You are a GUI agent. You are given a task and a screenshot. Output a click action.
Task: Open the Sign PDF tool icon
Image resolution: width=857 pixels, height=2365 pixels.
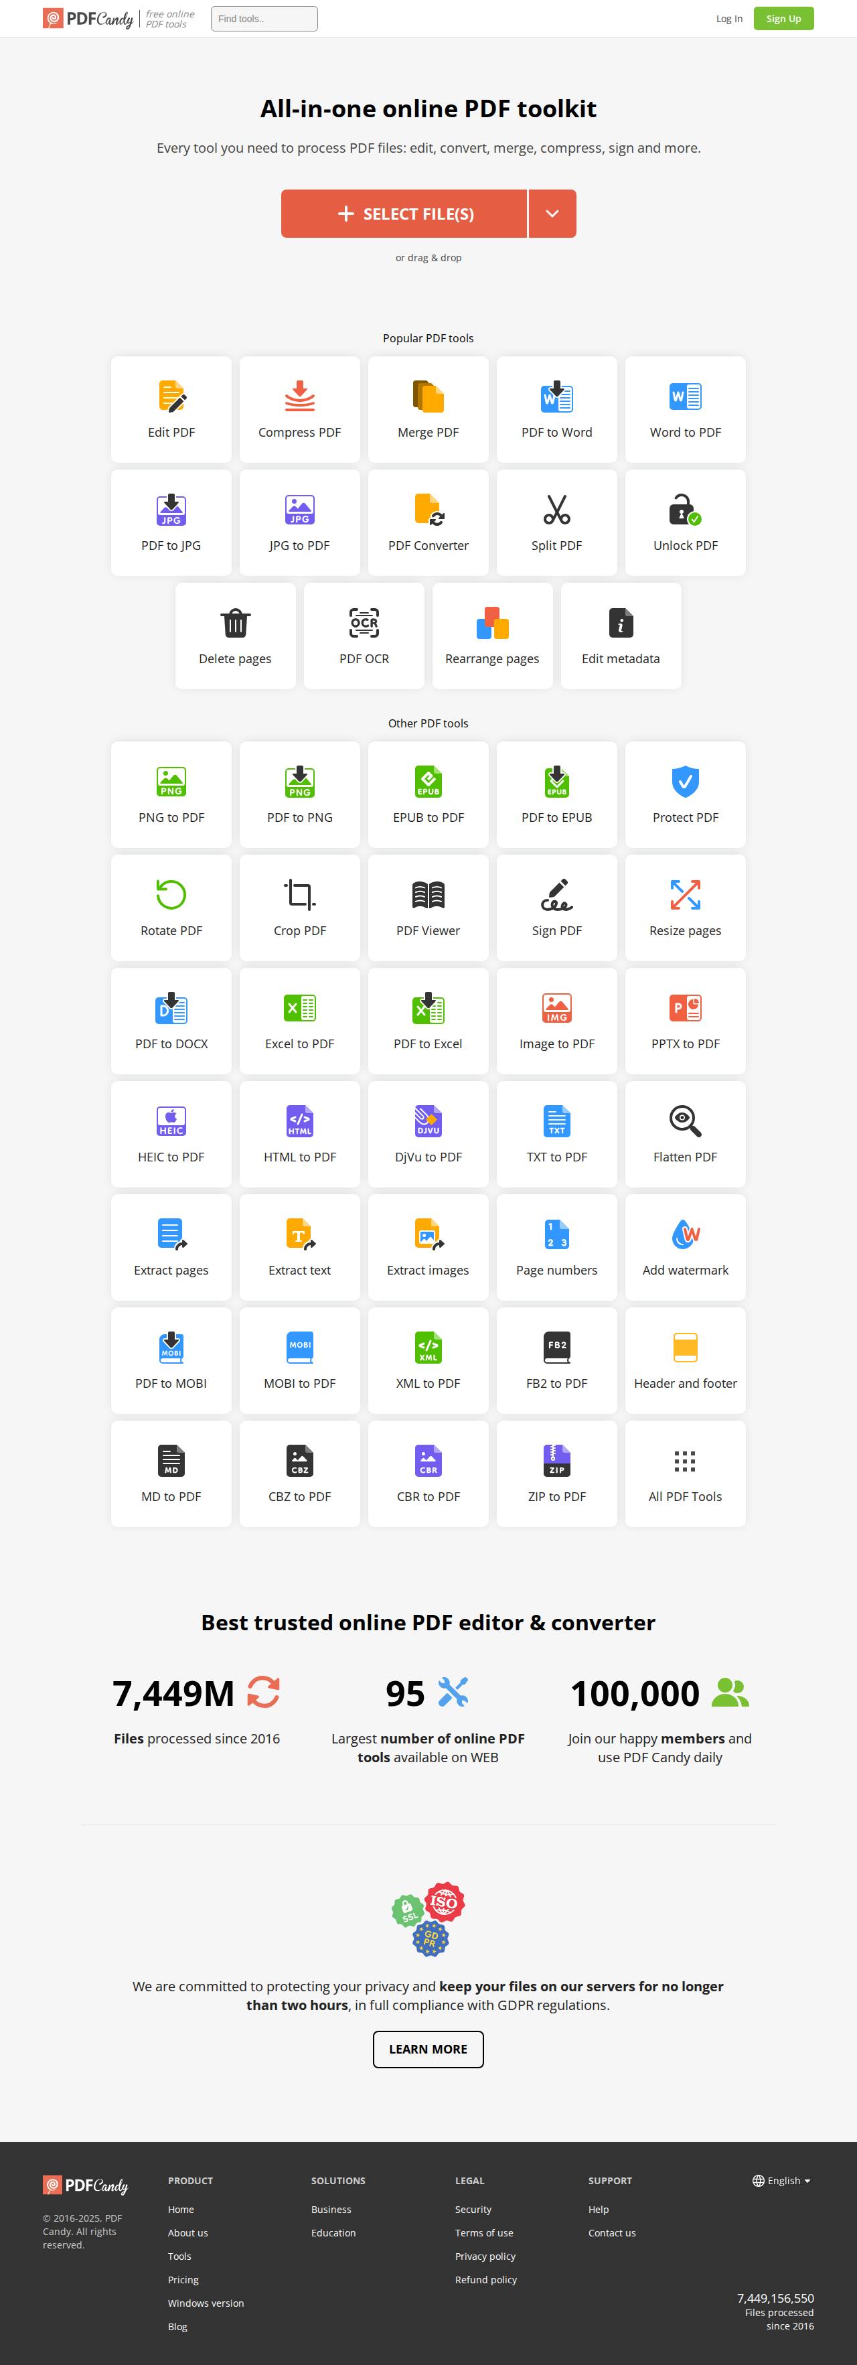[x=556, y=894]
